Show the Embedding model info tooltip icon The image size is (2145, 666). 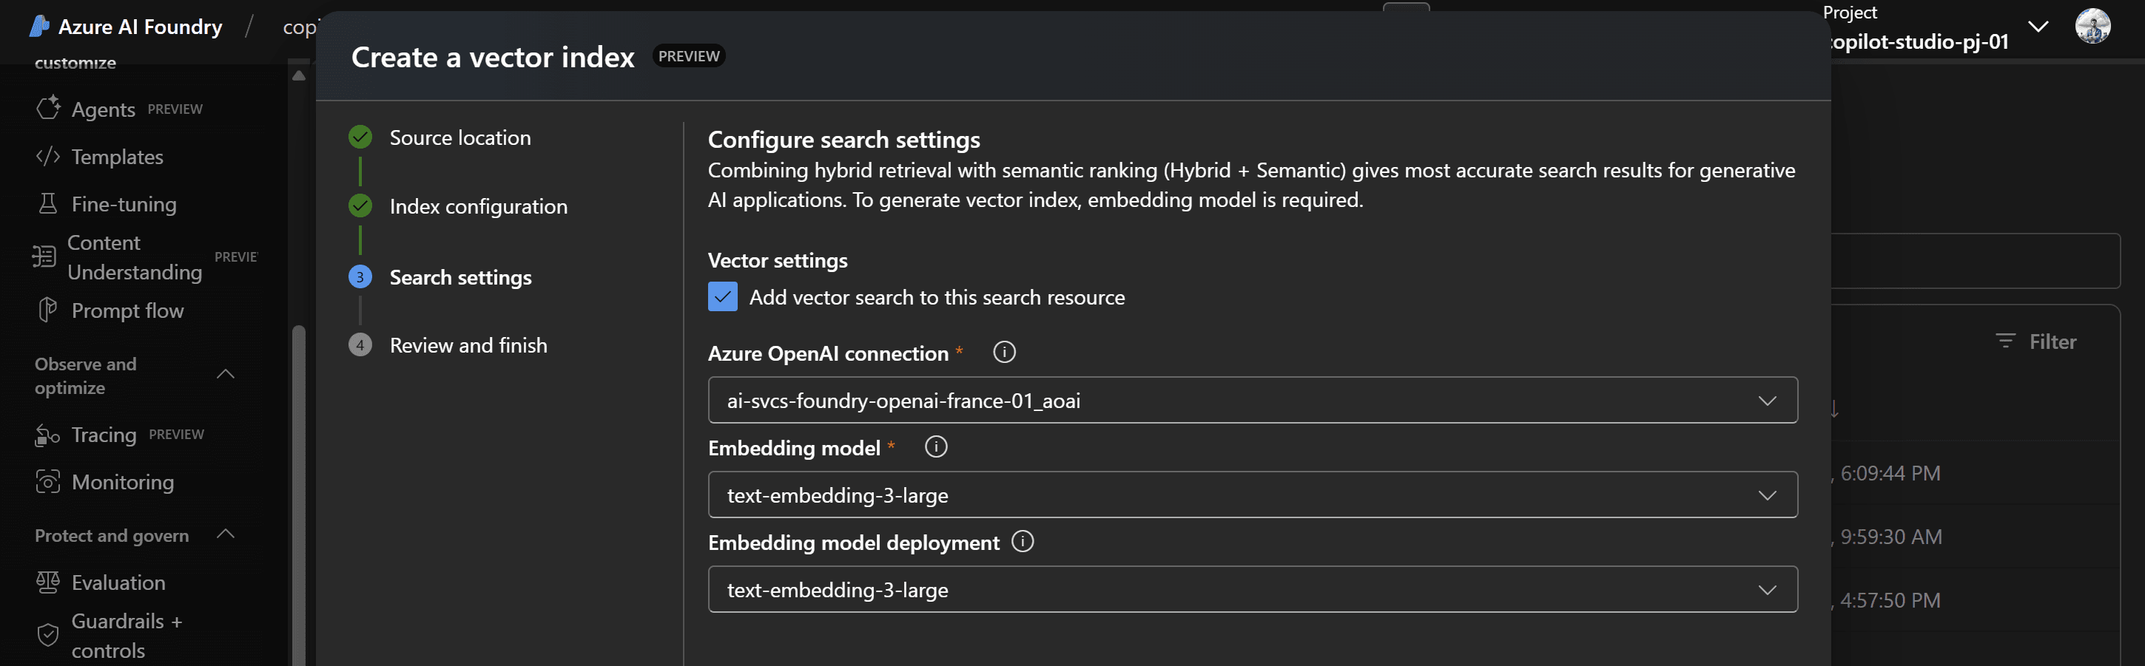click(x=936, y=447)
